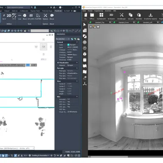Open the Module menu in PointCab
This screenshot has width=163, height=163.
point(90,11)
